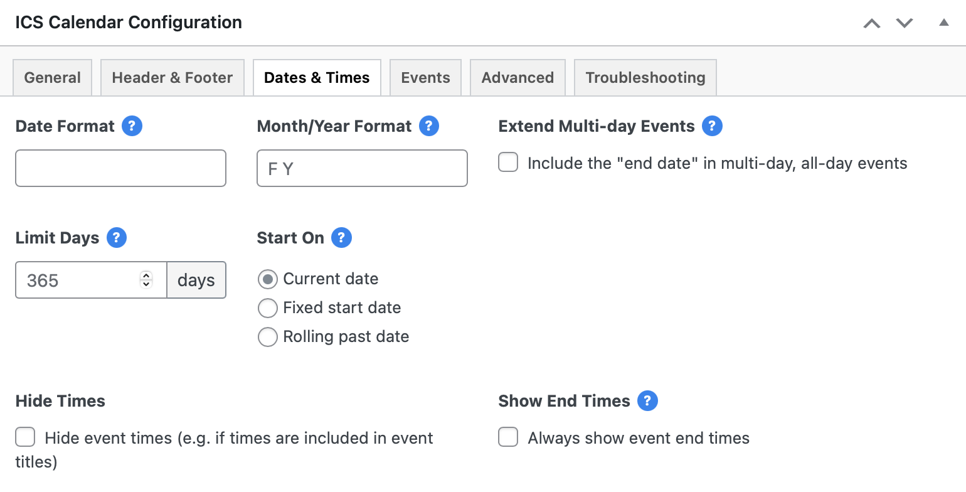The width and height of the screenshot is (966, 492).
Task: Switch to the Advanced tab
Action: [517, 77]
